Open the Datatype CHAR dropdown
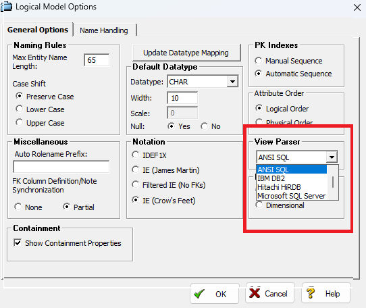The image size is (366, 308). [232, 82]
